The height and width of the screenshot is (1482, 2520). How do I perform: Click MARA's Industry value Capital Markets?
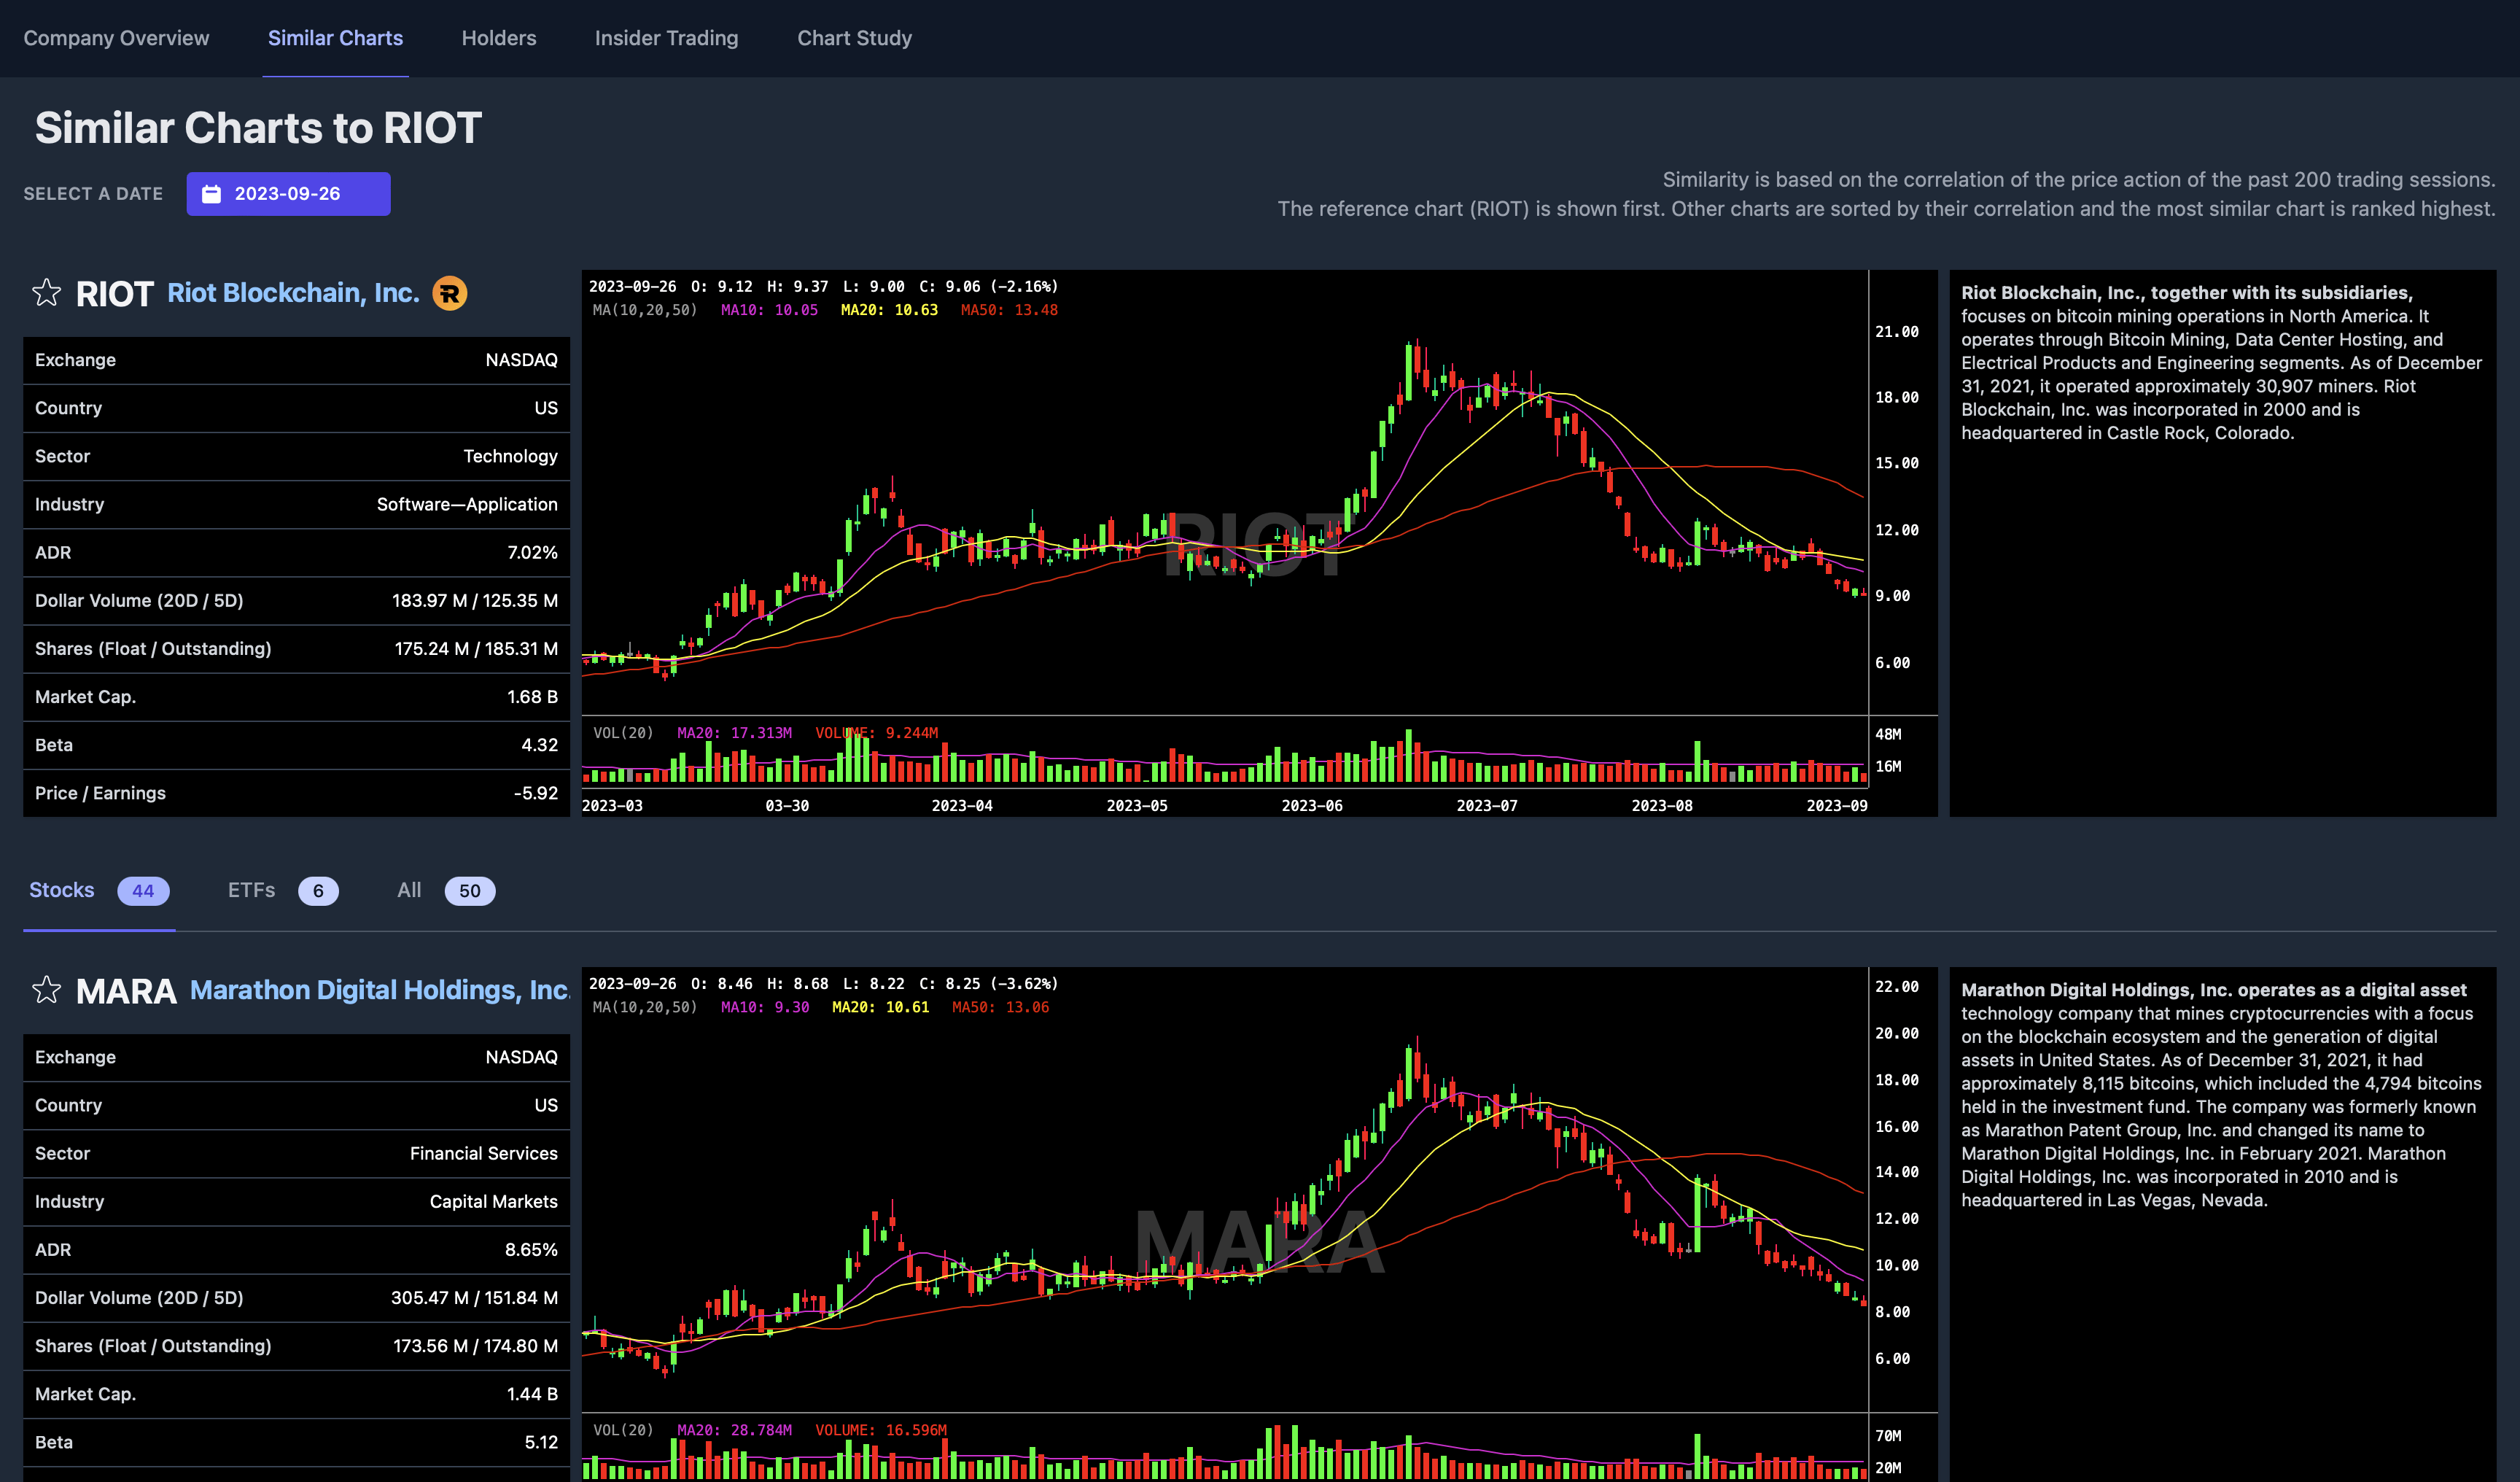click(494, 1201)
